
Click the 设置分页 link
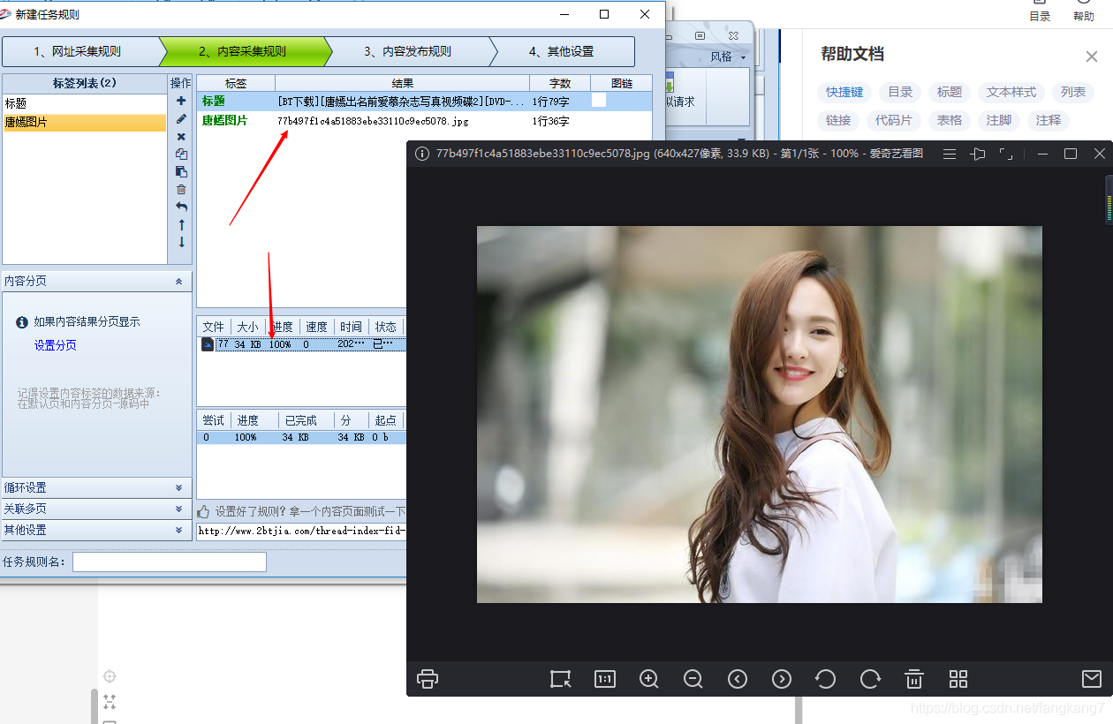56,345
